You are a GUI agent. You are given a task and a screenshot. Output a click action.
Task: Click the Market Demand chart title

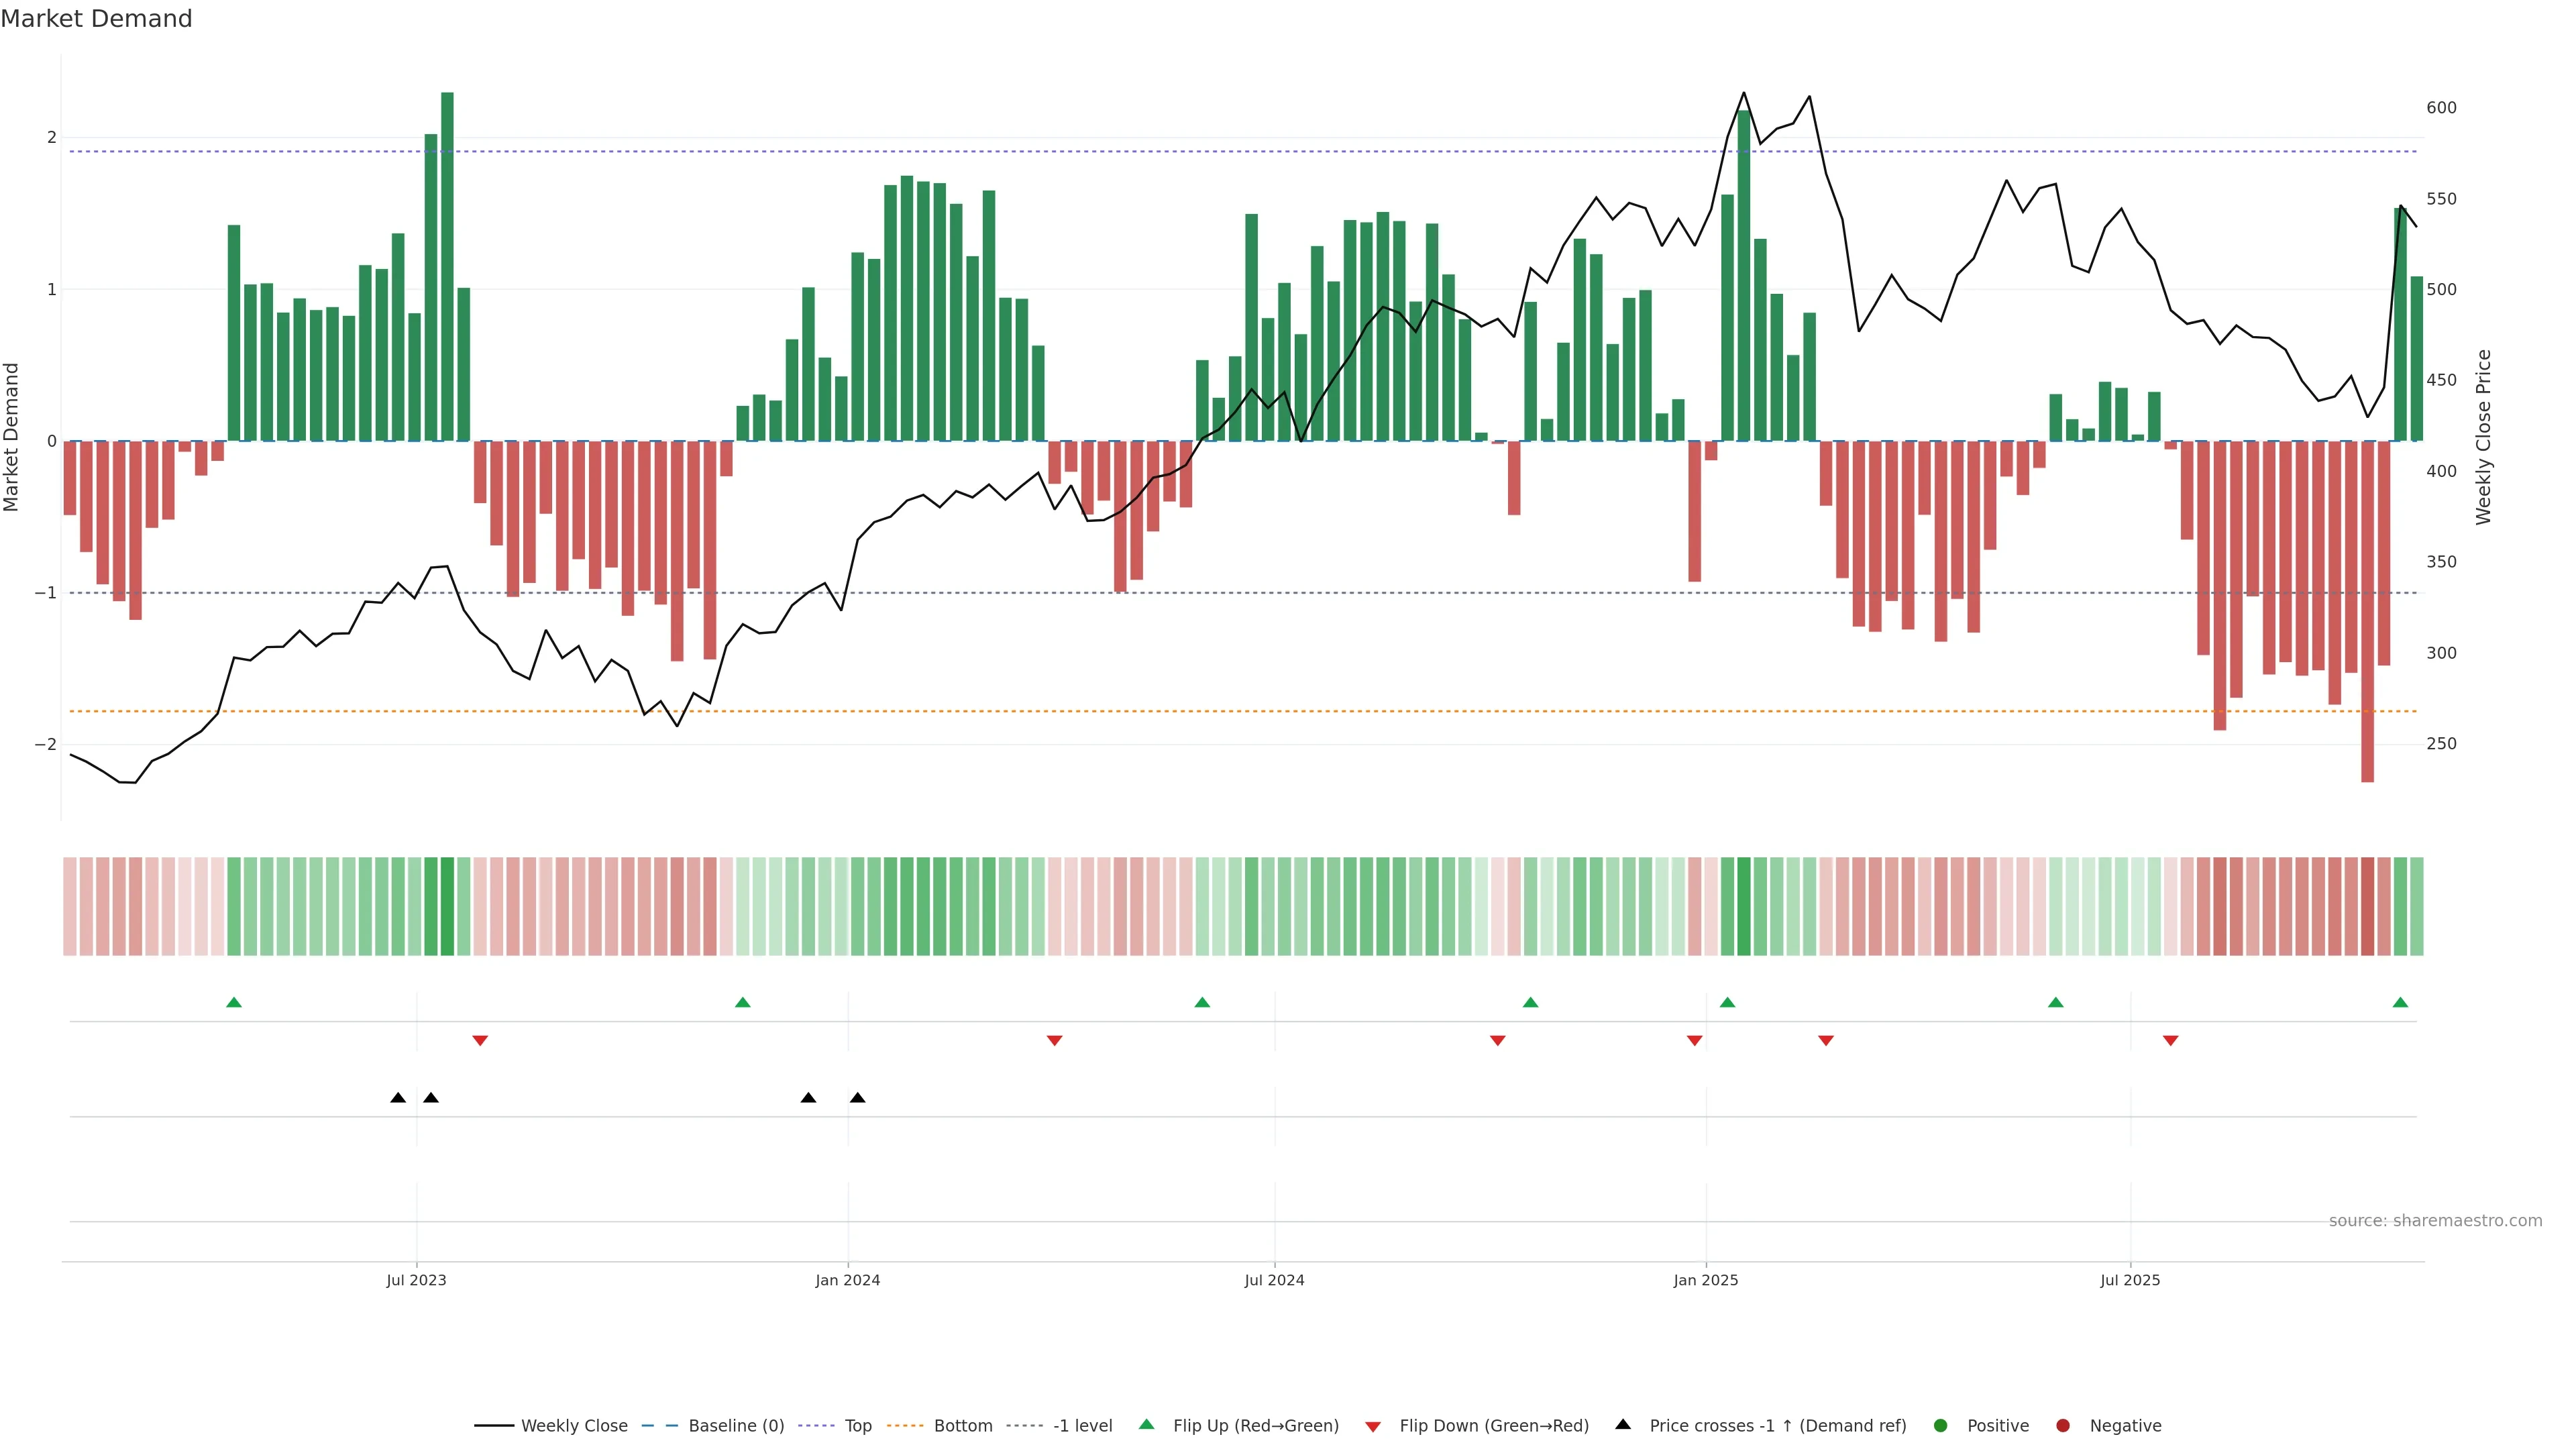(x=96, y=19)
